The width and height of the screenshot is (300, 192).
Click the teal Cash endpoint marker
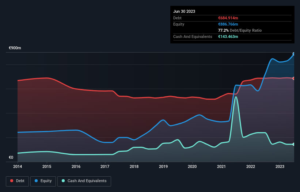coord(294,144)
